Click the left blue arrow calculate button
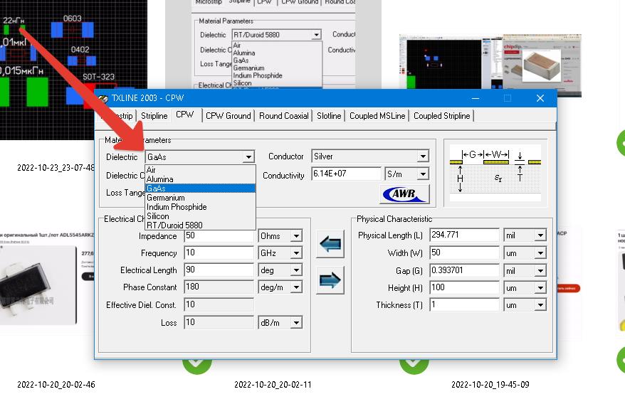The image size is (625, 404). (330, 244)
